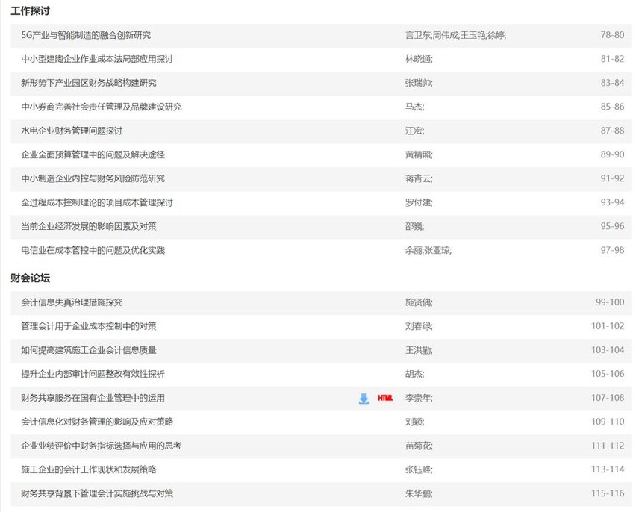The width and height of the screenshot is (642, 512).
Task: Click page range 97-98
Action: point(613,250)
